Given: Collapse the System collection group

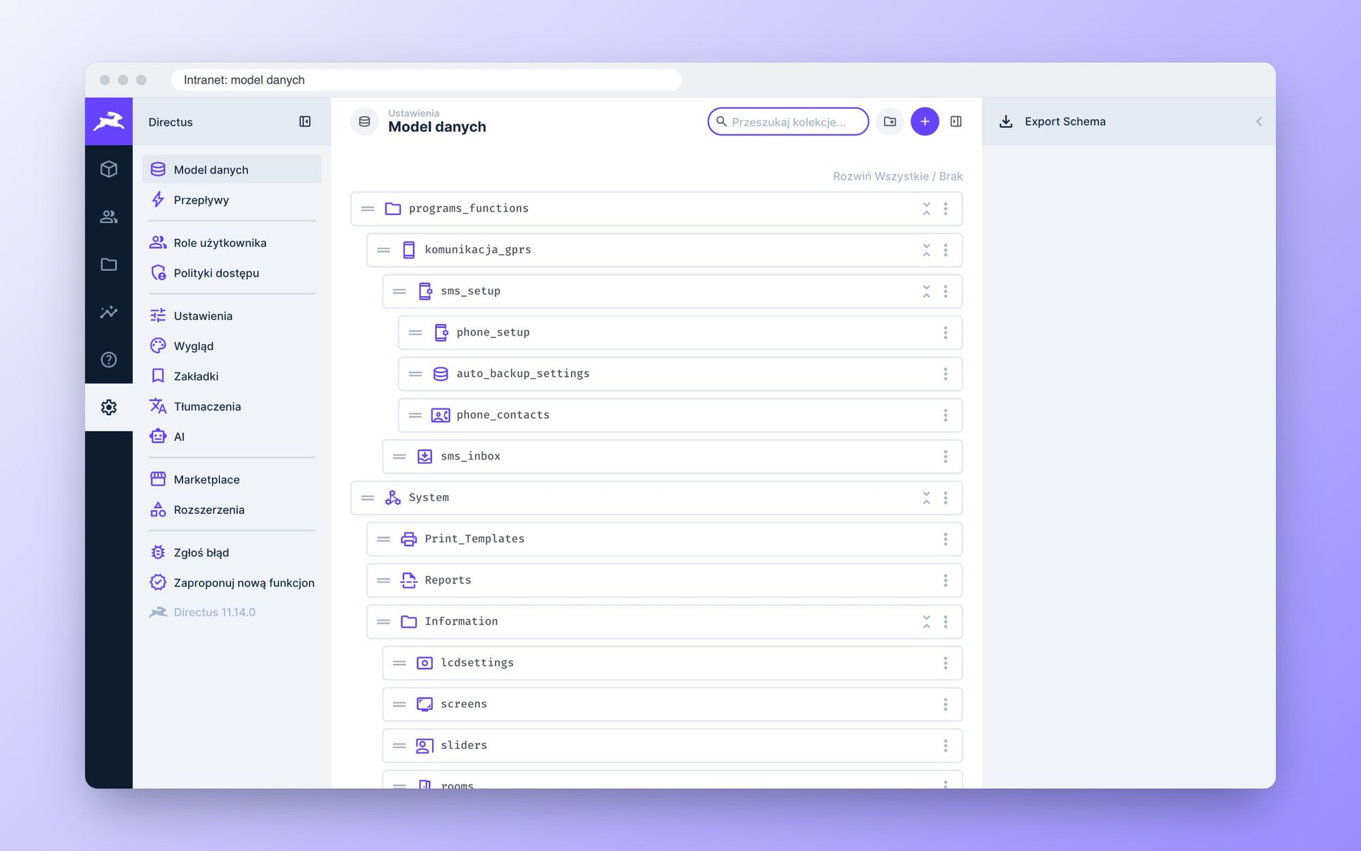Looking at the screenshot, I should (x=926, y=498).
